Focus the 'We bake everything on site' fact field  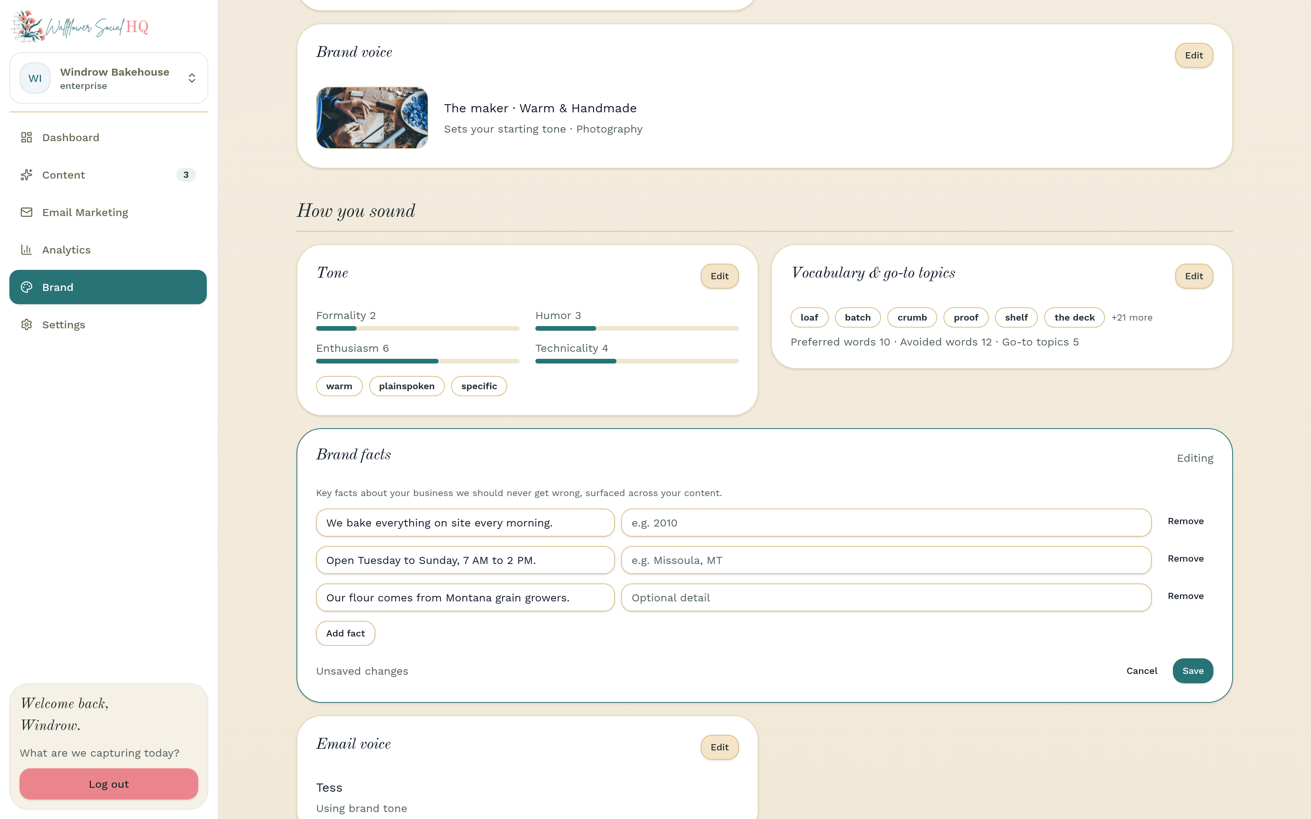[x=465, y=523]
